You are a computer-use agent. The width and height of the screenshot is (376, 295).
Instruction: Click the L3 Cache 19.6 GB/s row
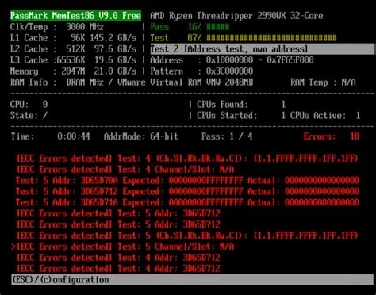73,60
